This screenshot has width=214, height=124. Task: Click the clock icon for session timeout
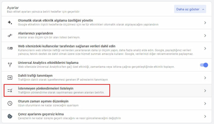10,103
